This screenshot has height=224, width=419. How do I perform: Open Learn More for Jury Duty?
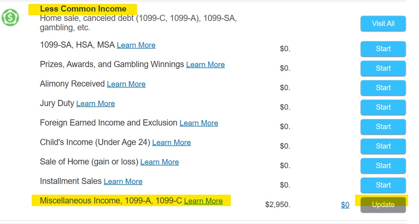pyautogui.click(x=96, y=104)
